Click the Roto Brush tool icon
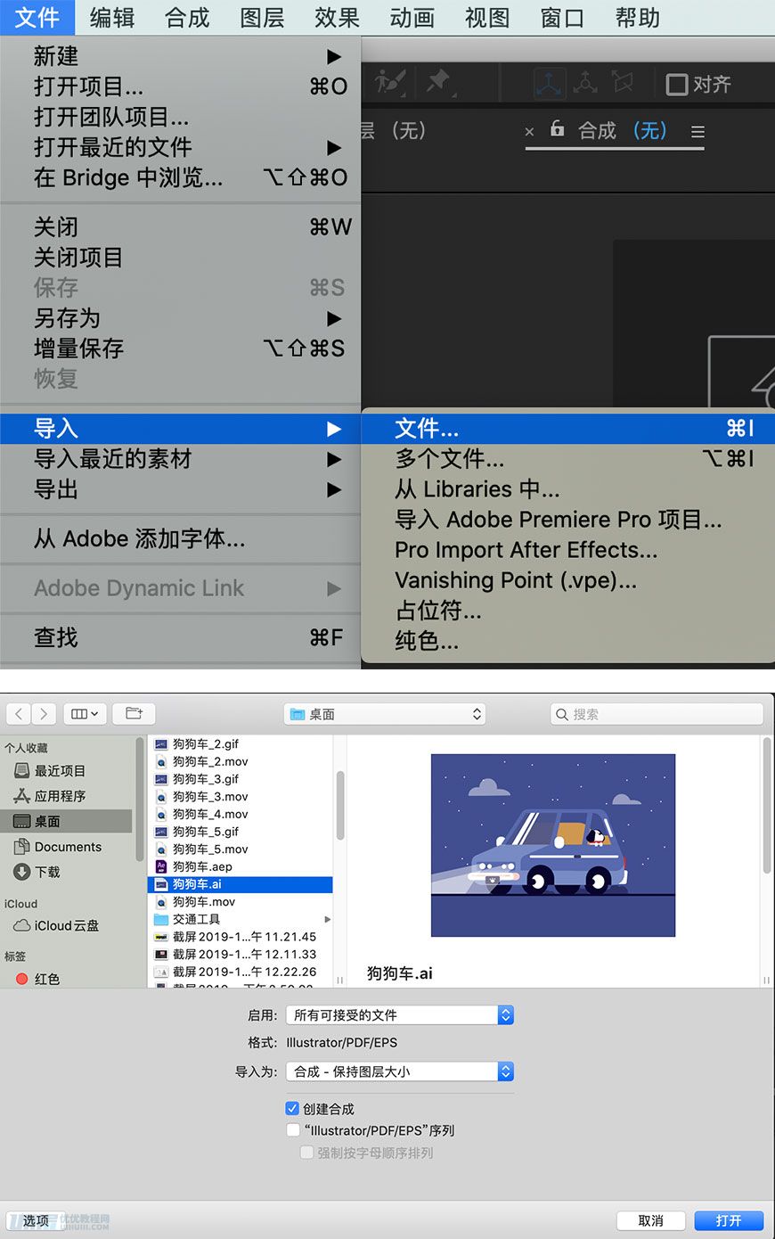This screenshot has width=775, height=1239. coord(390,83)
